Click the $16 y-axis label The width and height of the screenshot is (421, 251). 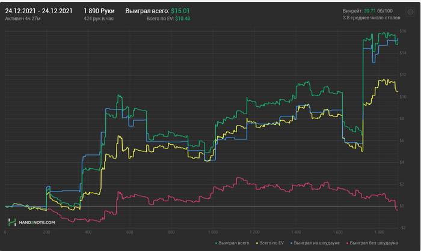tap(403, 31)
